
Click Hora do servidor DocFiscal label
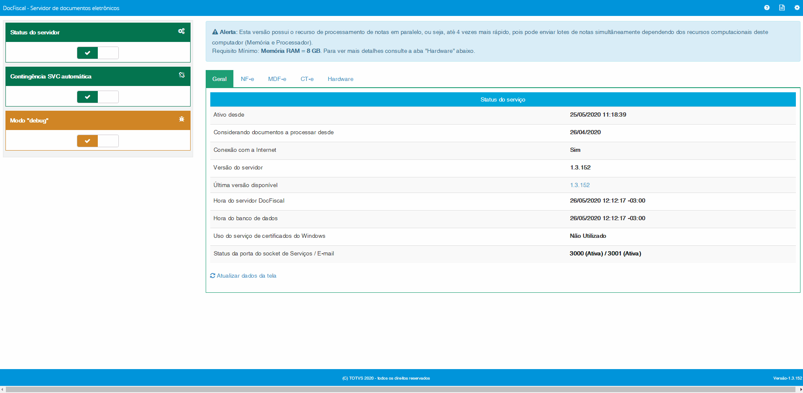tap(249, 200)
